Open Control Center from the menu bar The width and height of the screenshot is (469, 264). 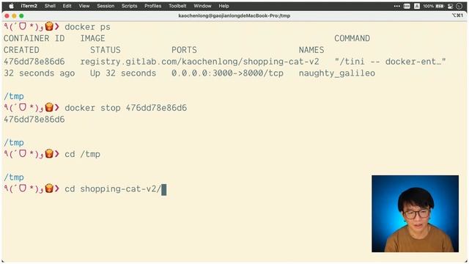tap(450, 6)
